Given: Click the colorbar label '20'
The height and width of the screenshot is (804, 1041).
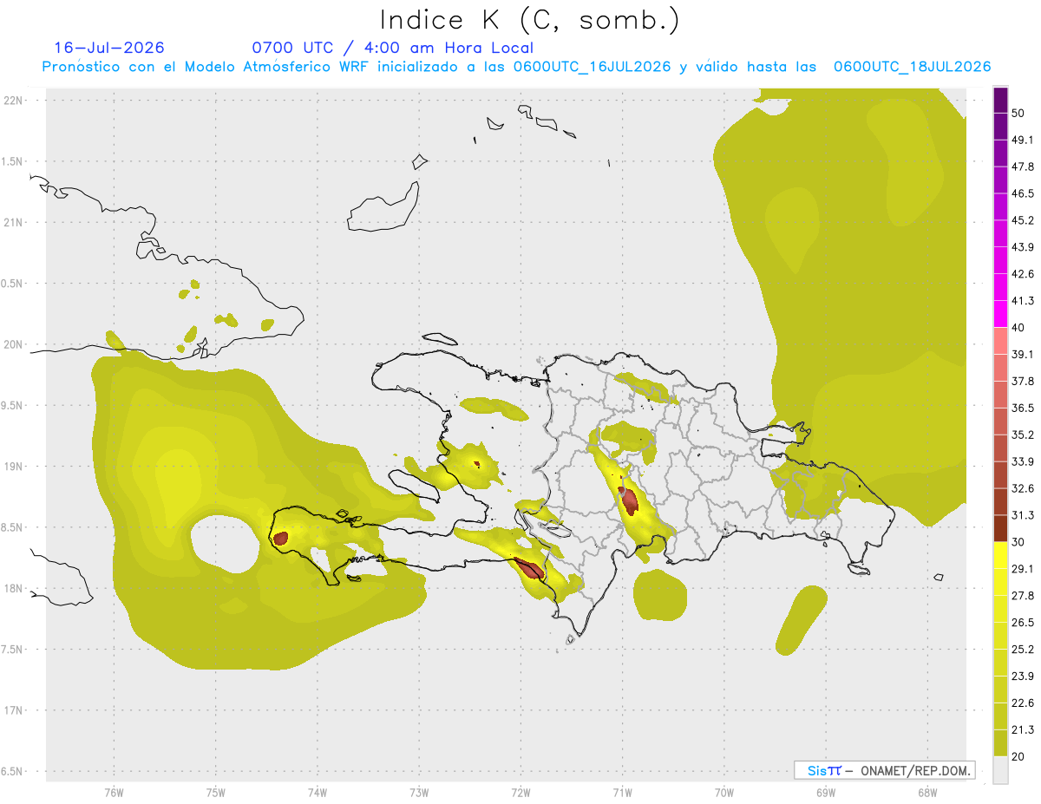Looking at the screenshot, I should [x=1018, y=757].
